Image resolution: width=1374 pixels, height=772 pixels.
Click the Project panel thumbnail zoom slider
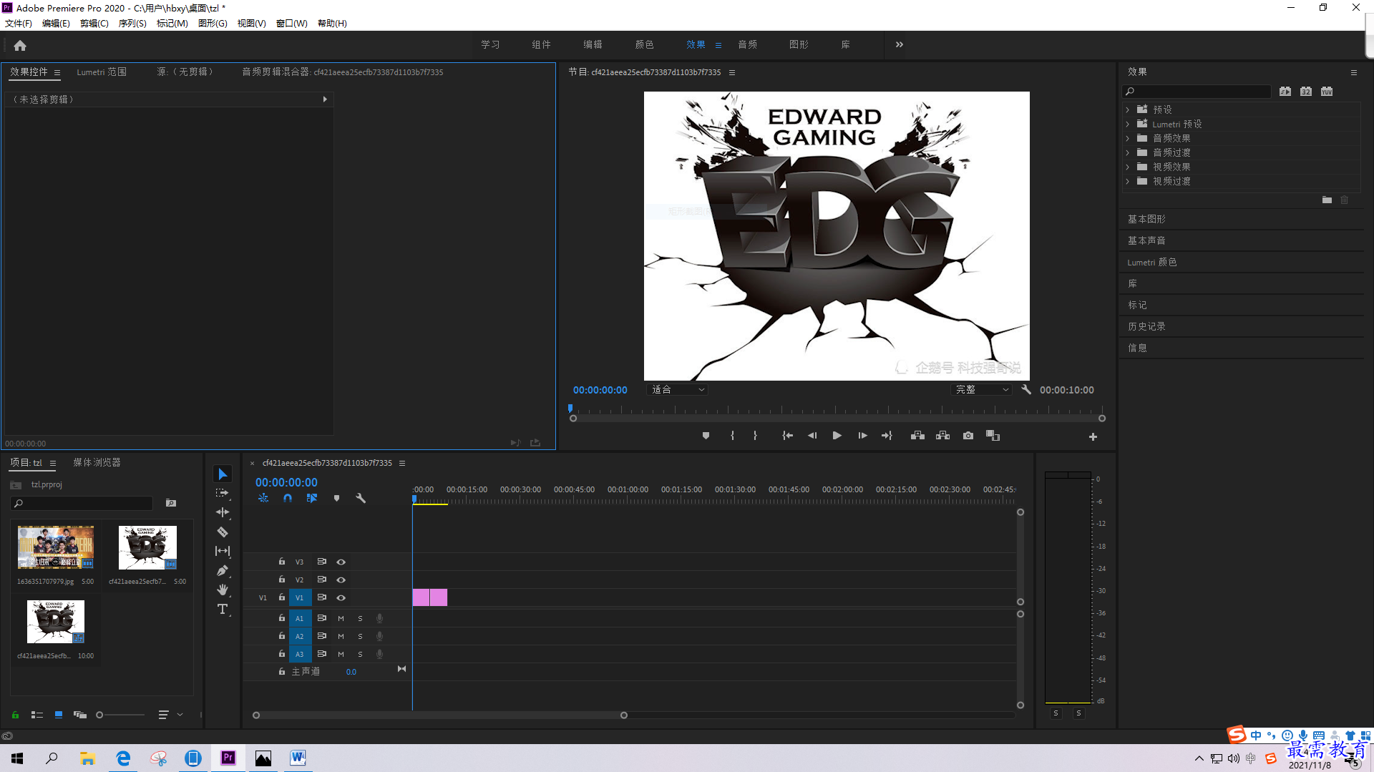point(120,715)
